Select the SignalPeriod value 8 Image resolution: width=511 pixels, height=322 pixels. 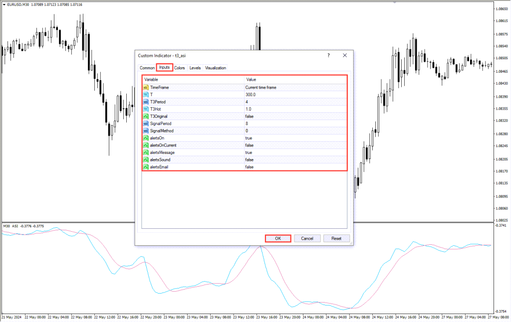(x=247, y=124)
